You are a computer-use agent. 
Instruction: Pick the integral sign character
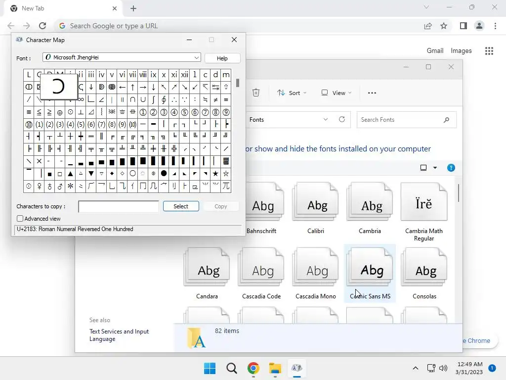tap(153, 99)
